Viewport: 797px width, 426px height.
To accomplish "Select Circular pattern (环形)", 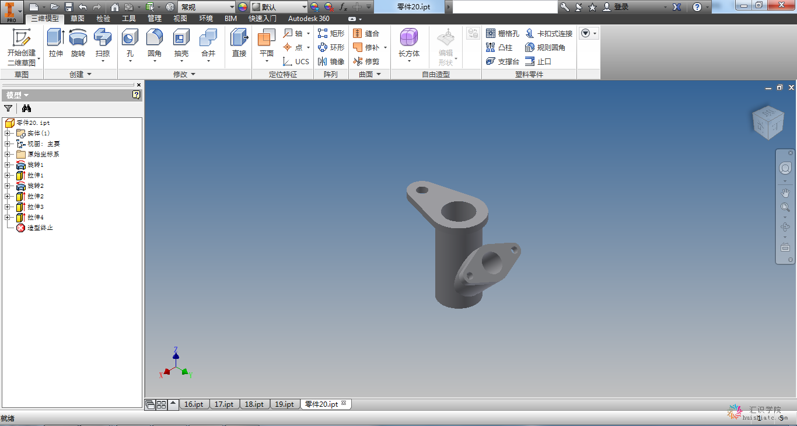I will coord(331,47).
